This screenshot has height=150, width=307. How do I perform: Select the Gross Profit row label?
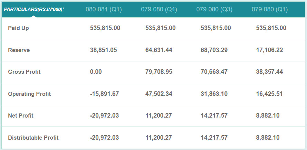pos(24,72)
